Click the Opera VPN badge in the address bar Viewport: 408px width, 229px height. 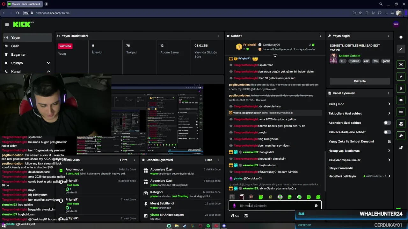pyautogui.click(x=26, y=13)
